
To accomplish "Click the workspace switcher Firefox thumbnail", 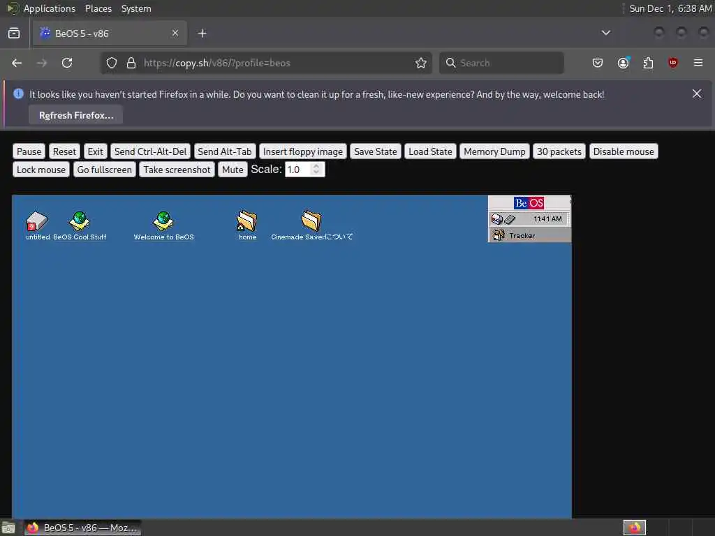I will click(x=634, y=528).
